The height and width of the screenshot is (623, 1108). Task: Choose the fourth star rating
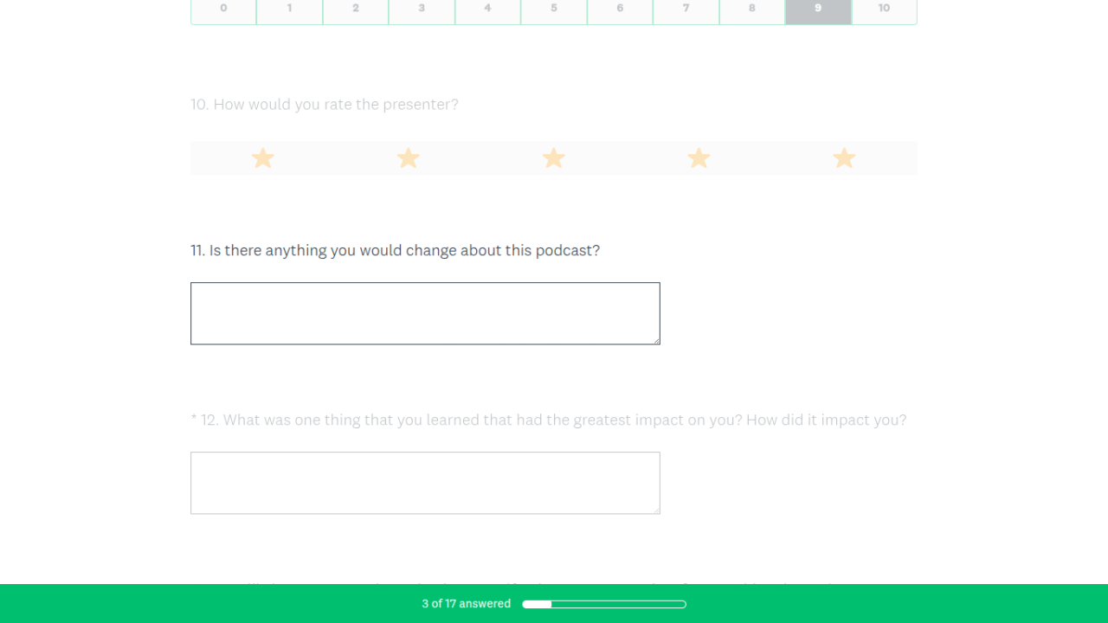[x=699, y=158]
